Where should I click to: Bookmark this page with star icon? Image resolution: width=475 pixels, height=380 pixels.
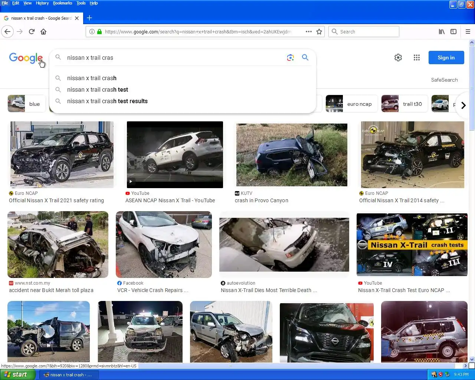tap(319, 32)
